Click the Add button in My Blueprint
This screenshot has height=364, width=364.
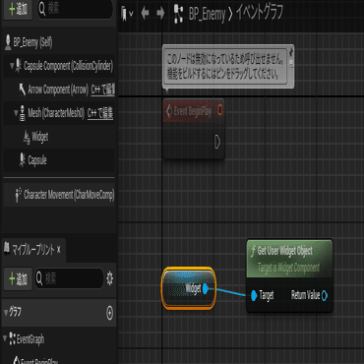coord(18,279)
